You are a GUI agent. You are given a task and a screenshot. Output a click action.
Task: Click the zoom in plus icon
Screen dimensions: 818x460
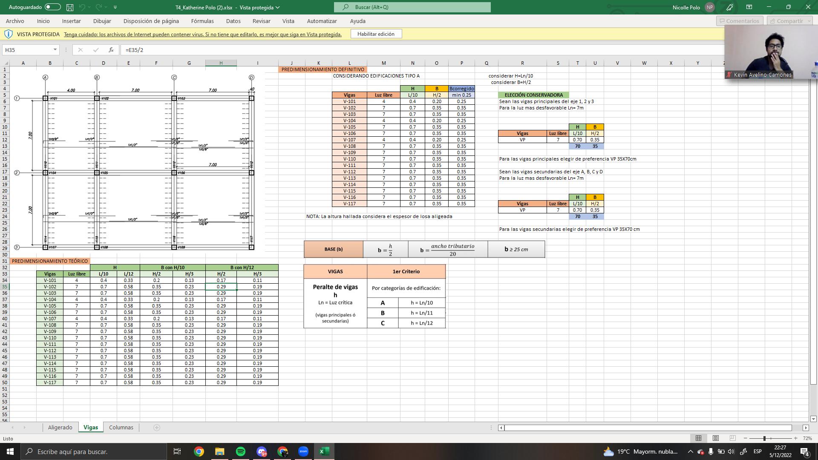[x=795, y=438]
